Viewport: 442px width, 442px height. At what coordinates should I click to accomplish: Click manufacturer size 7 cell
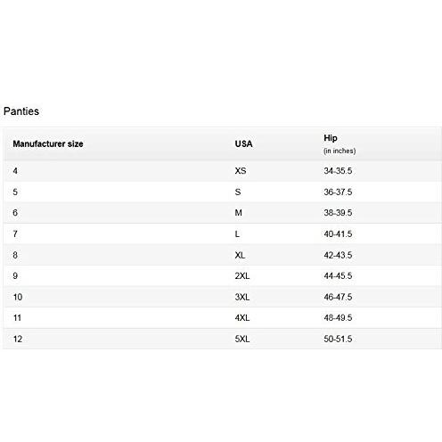tap(15, 234)
